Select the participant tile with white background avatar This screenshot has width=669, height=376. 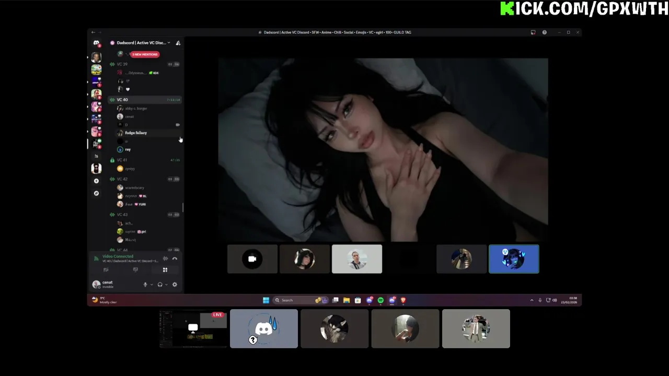357,259
